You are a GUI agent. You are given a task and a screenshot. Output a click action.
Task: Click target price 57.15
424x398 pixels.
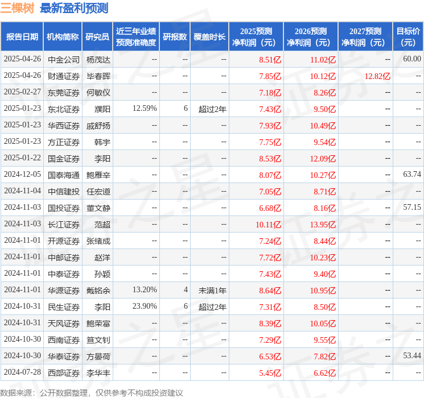click(x=412, y=207)
